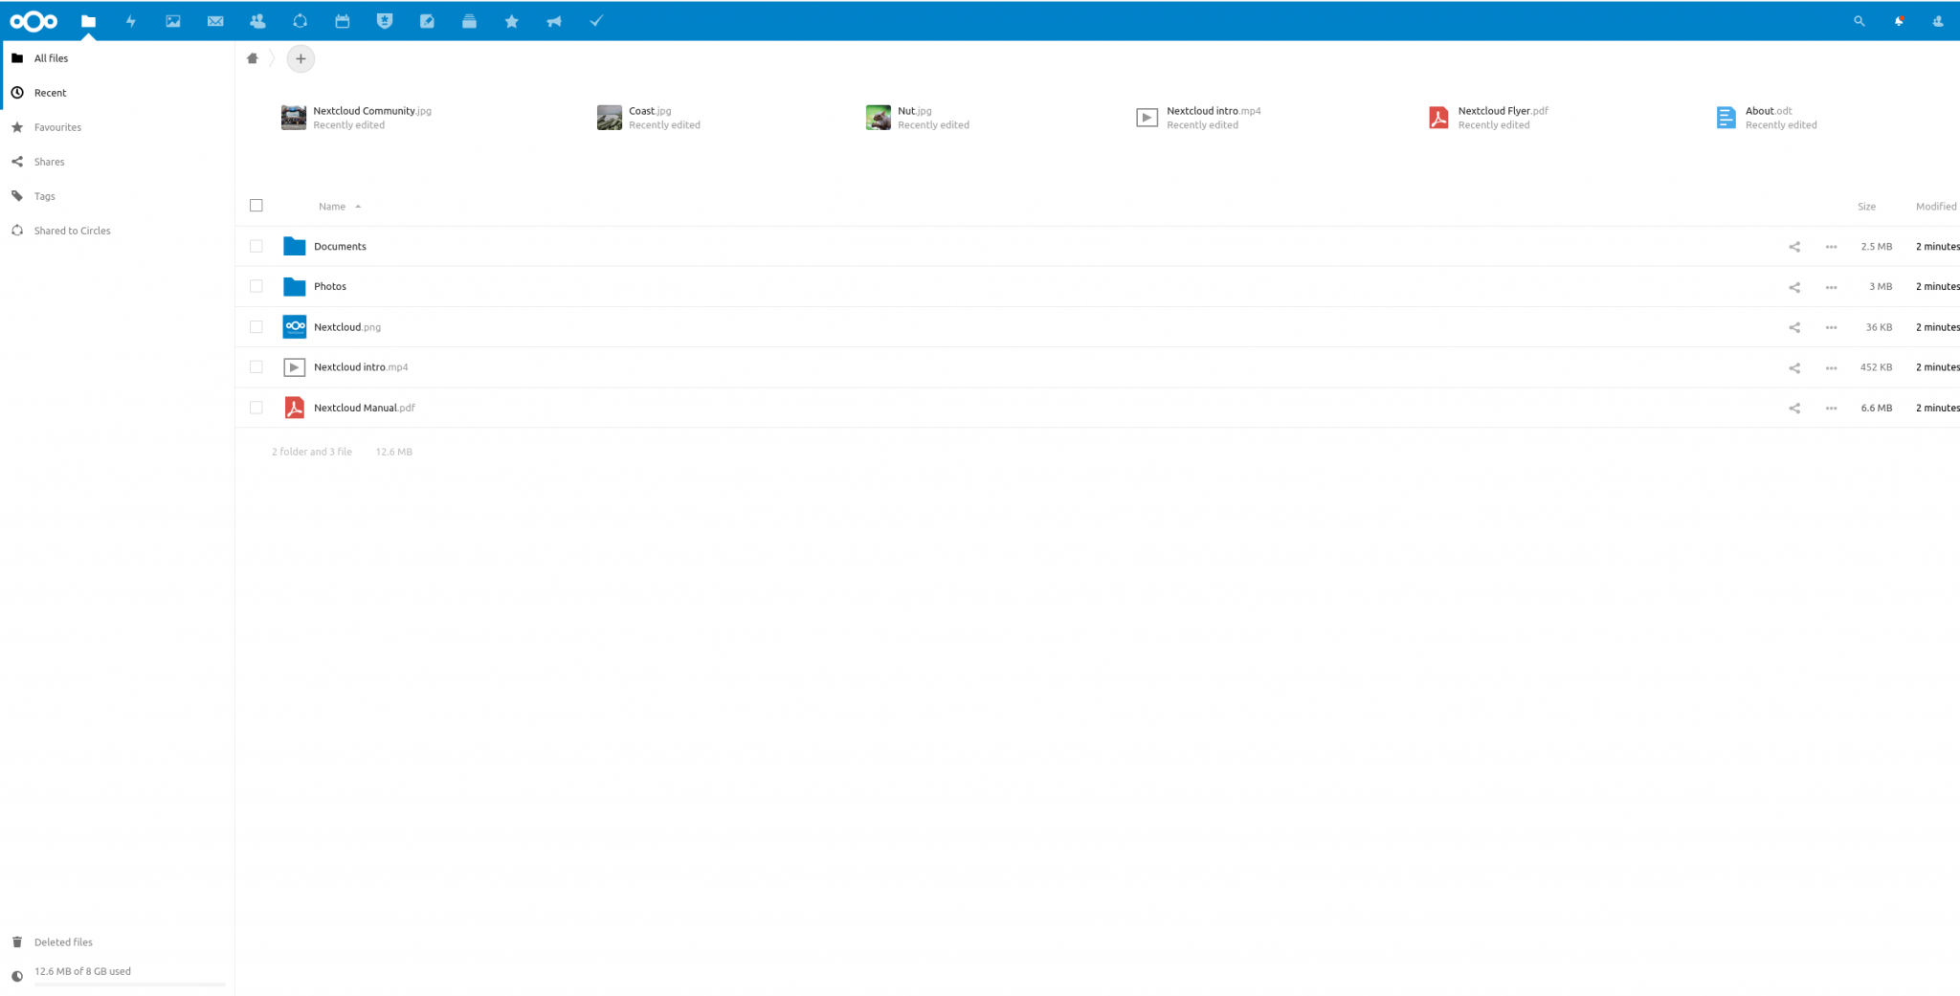Toggle the select all files checkbox
This screenshot has height=996, width=1960.
[256, 206]
